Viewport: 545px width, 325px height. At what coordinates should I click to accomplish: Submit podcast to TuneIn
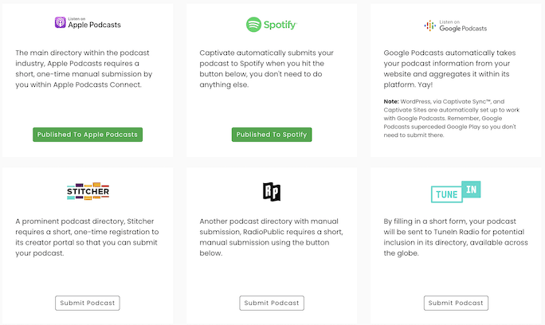pos(456,303)
